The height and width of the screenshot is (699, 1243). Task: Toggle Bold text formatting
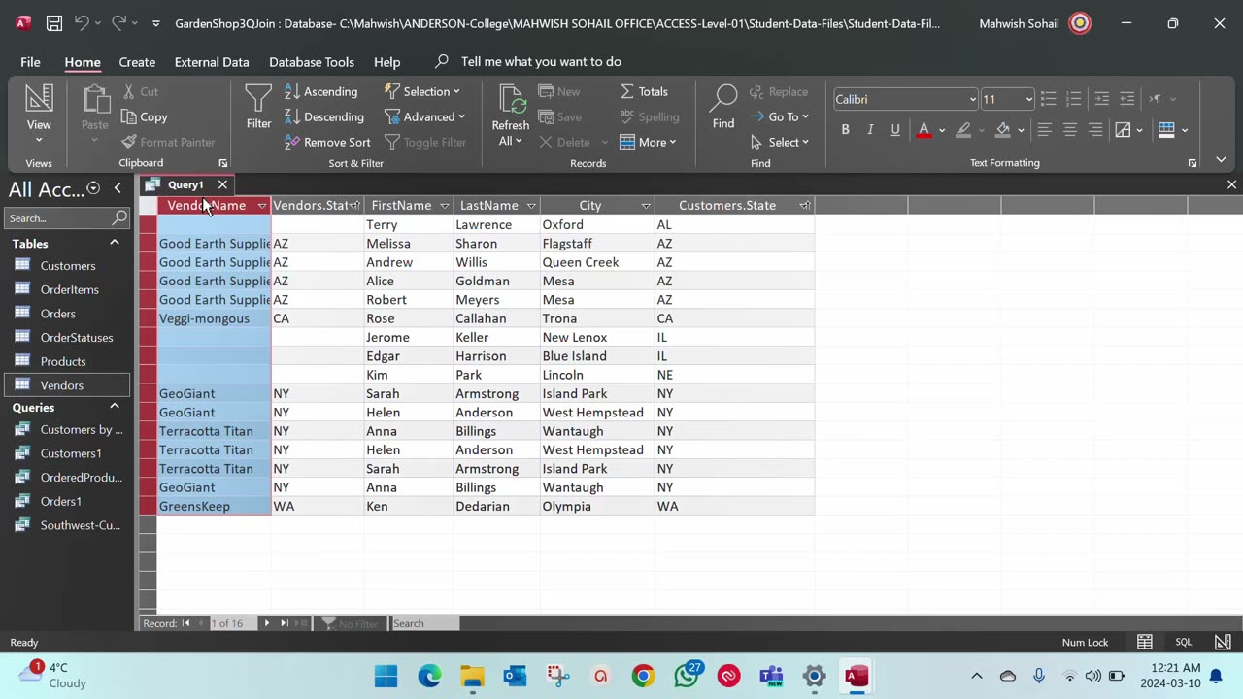pyautogui.click(x=845, y=129)
